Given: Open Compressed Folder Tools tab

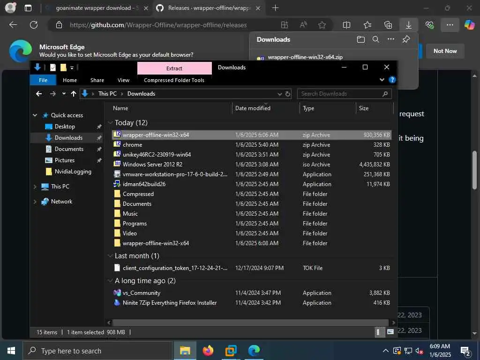Looking at the screenshot, I should coord(174,80).
